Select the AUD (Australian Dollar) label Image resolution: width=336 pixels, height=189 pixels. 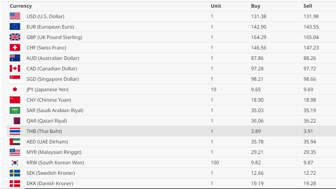(53, 58)
